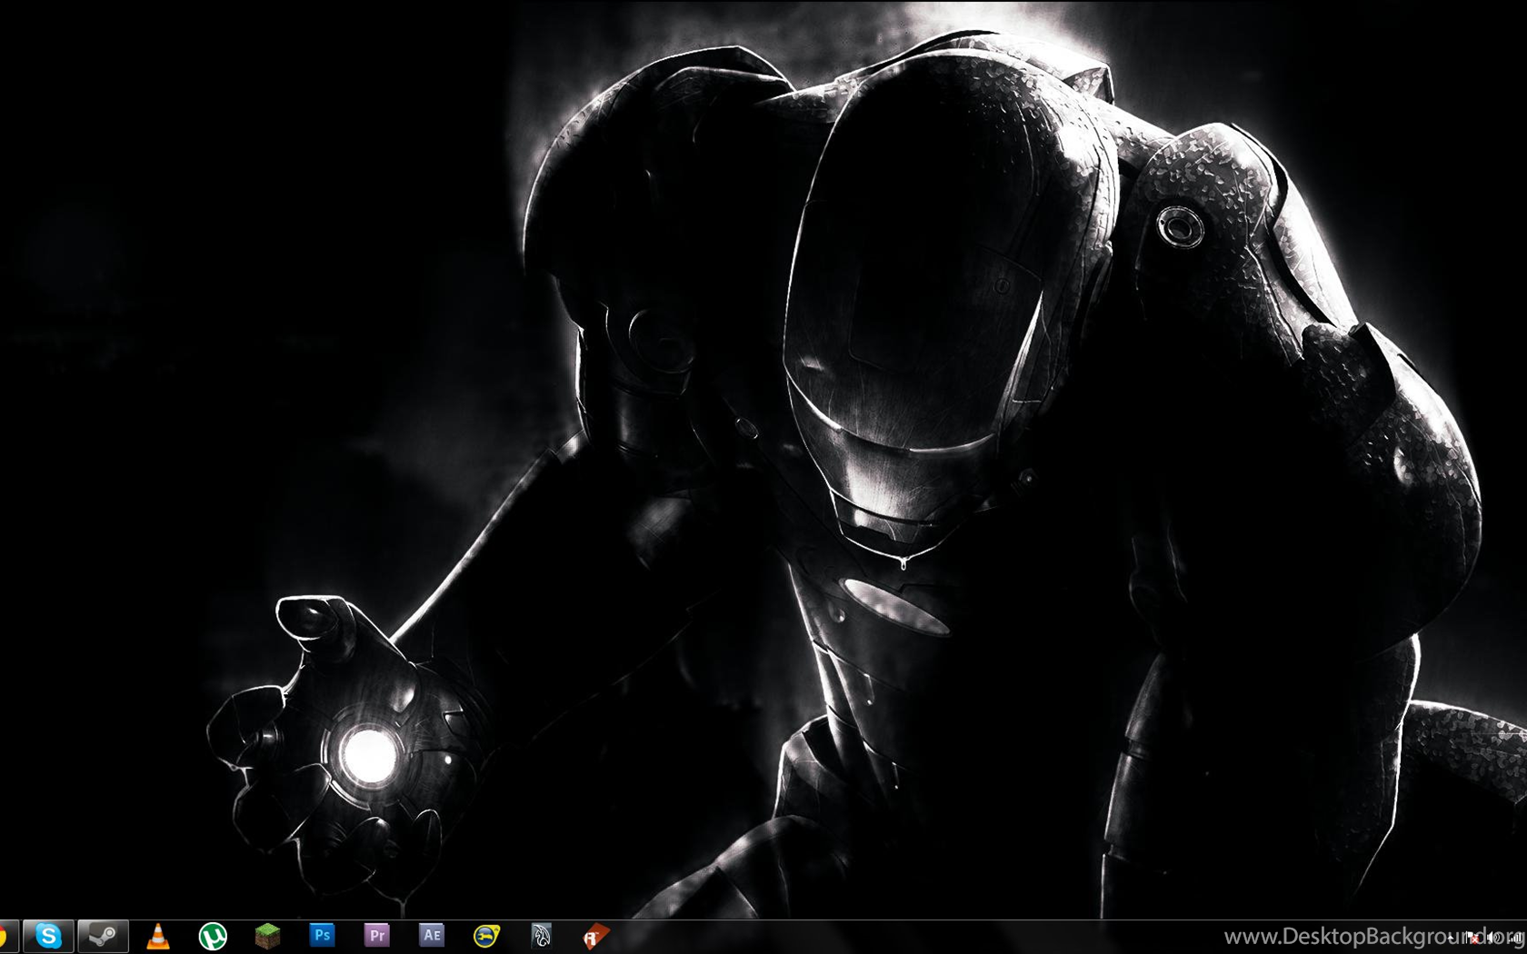Launch the red R tag icon
1527x954 pixels.
[595, 936]
